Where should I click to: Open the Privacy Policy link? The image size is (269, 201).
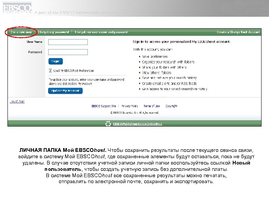pos(130,106)
